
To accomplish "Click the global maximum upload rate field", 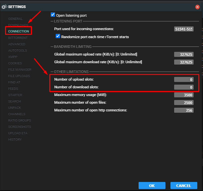I will pyautogui.click(x=184, y=55).
